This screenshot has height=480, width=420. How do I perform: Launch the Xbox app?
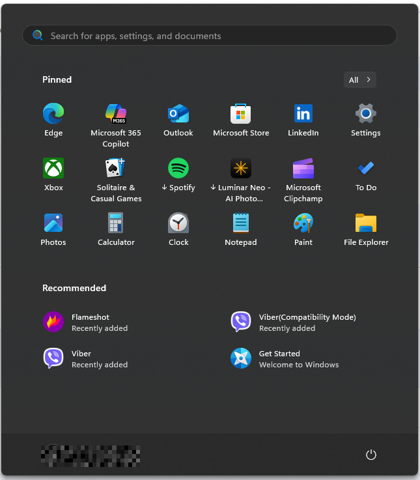coord(53,175)
